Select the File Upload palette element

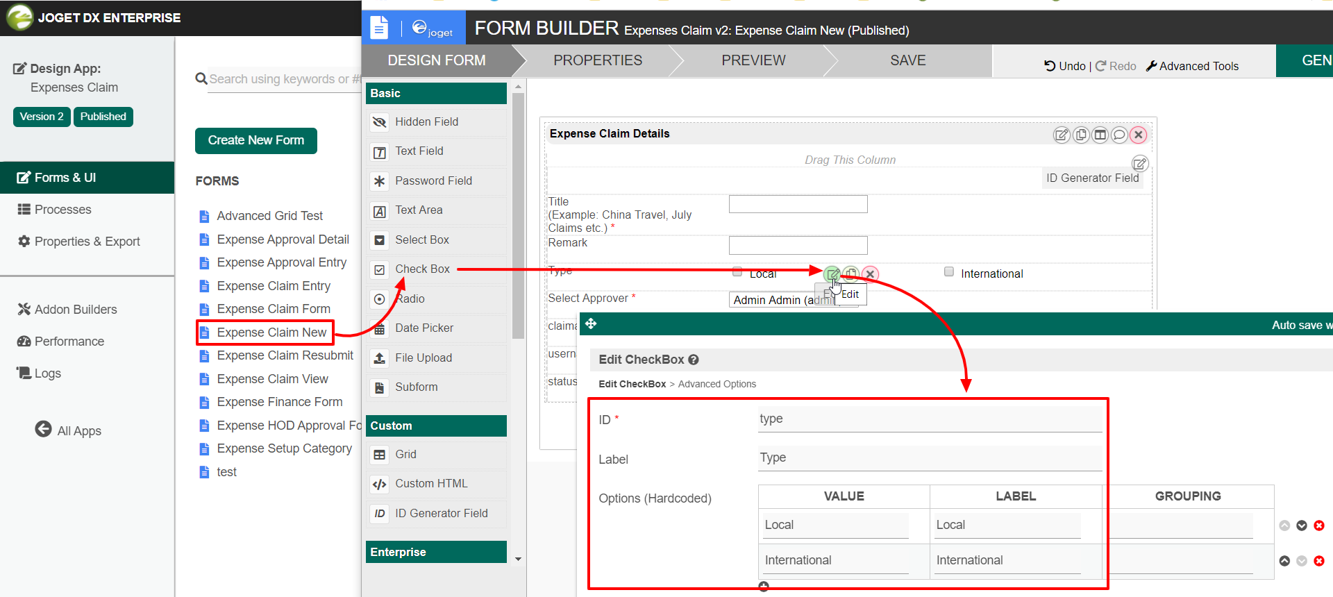click(437, 358)
